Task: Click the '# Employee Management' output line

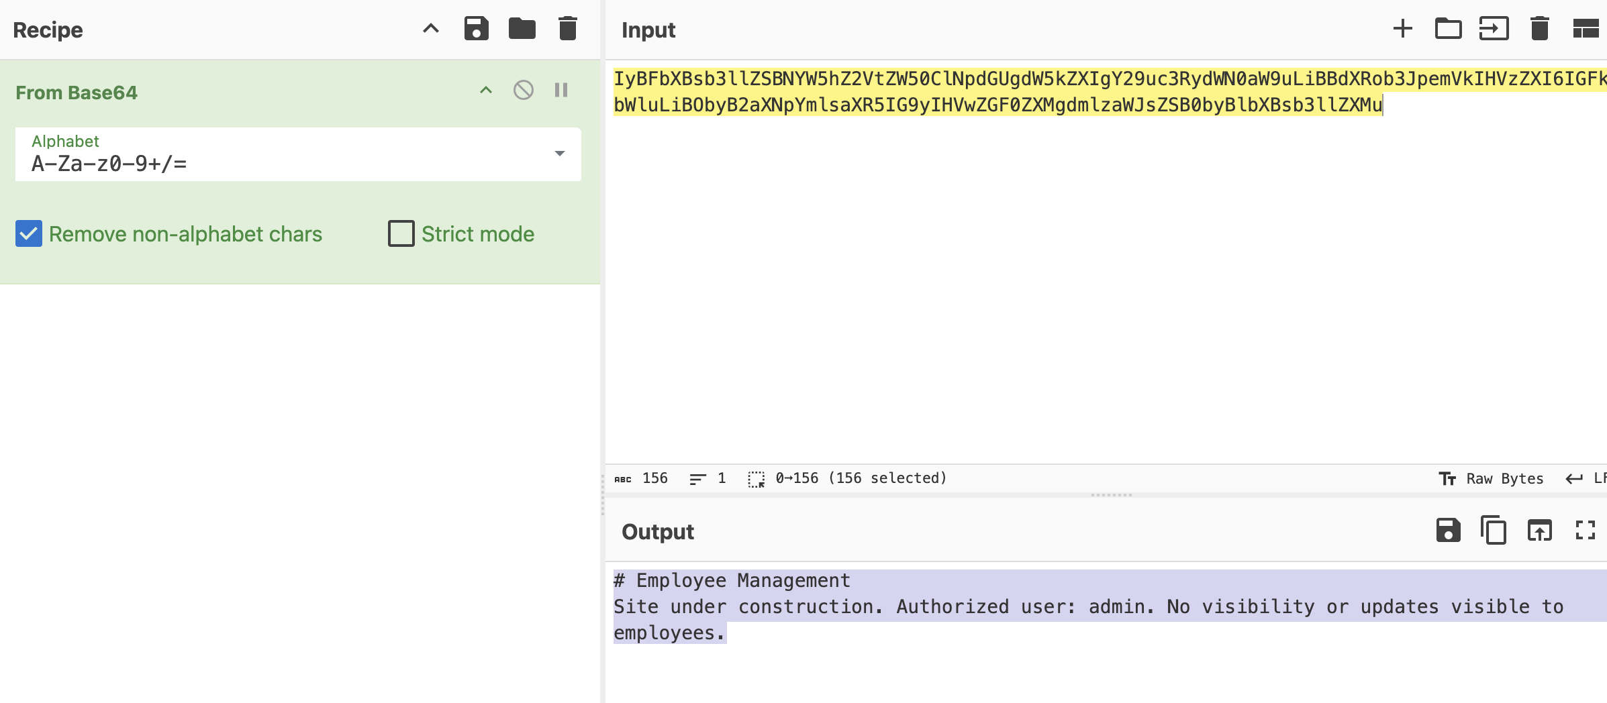Action: point(732,581)
